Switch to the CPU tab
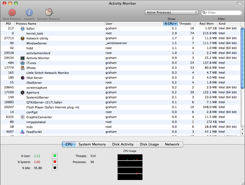This screenshot has width=245, height=185. [x=69, y=144]
